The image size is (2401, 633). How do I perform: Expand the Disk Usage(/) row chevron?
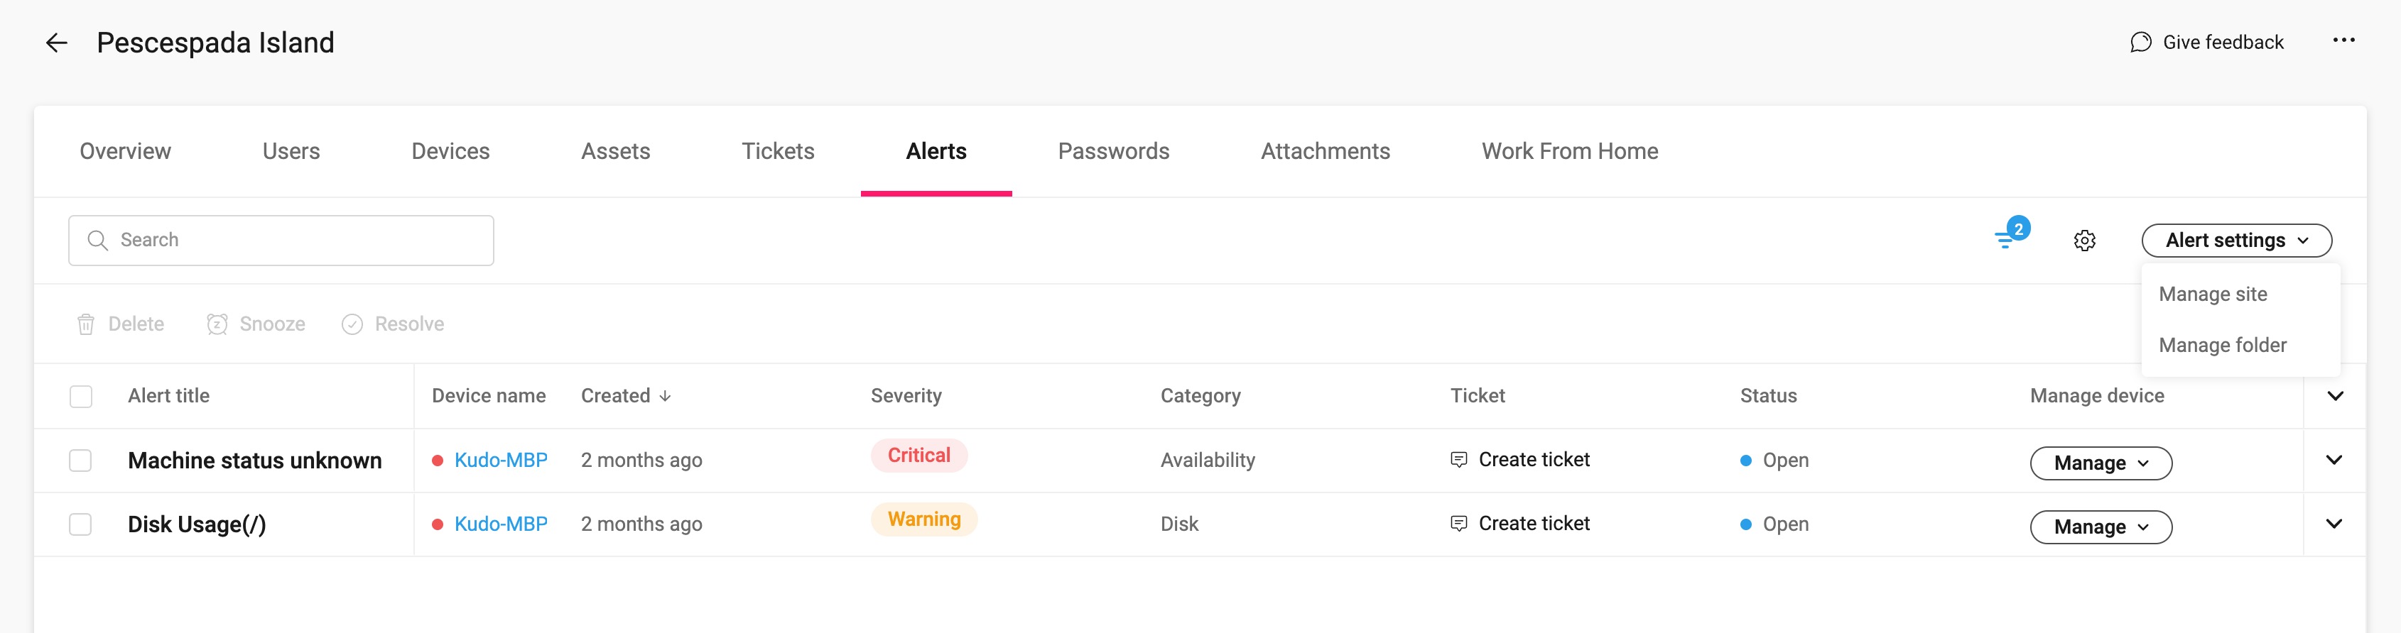pyautogui.click(x=2334, y=524)
